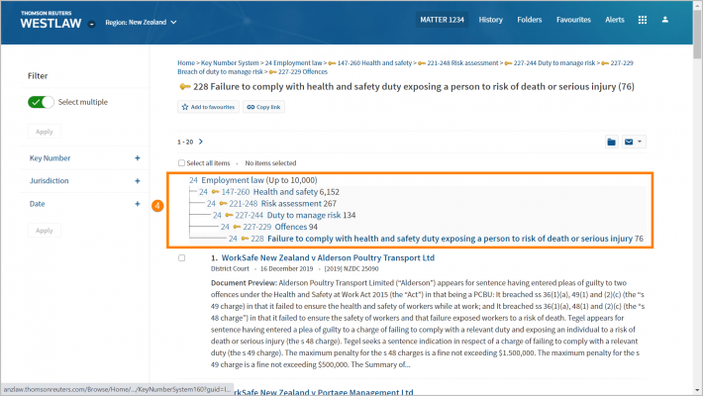
Task: Click the MATTER 1234 button
Action: pos(442,20)
